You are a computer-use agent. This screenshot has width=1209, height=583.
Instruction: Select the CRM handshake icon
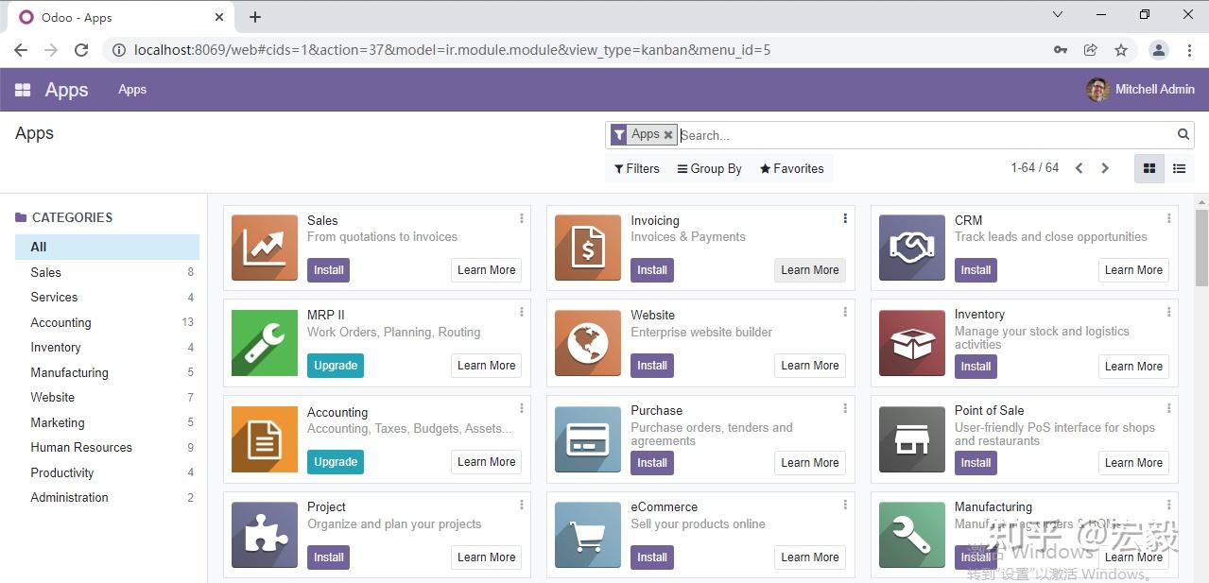point(911,248)
